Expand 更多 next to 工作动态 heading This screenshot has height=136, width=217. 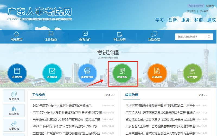[x=110, y=95]
